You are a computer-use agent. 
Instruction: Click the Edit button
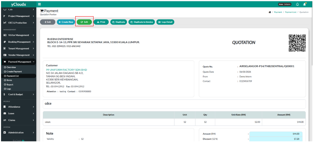pyautogui.click(x=84, y=22)
